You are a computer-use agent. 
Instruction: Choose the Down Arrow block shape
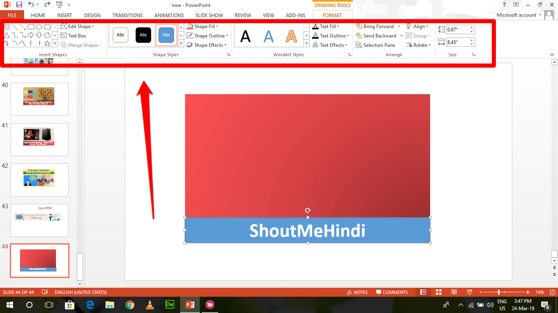39,35
